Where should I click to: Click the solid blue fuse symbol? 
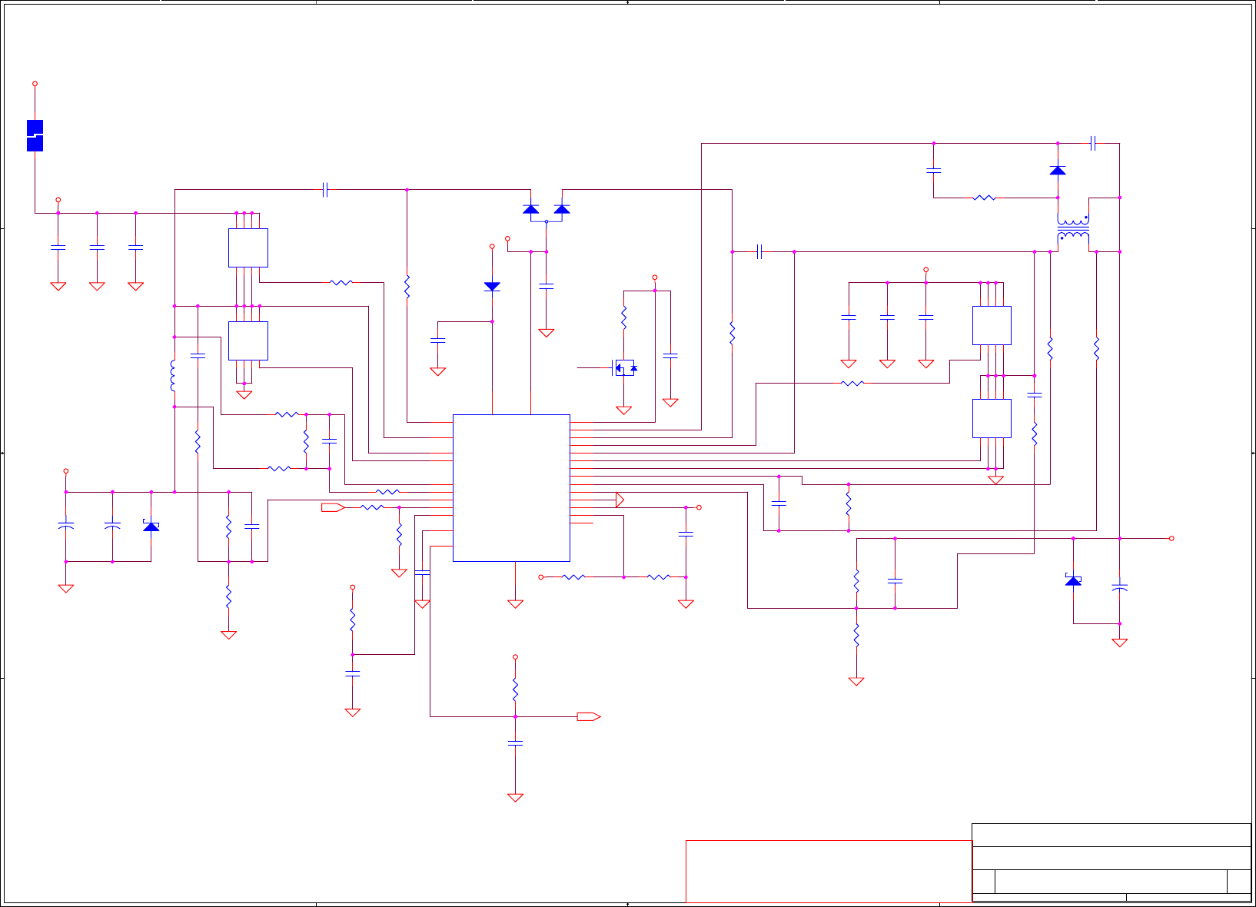coord(35,135)
